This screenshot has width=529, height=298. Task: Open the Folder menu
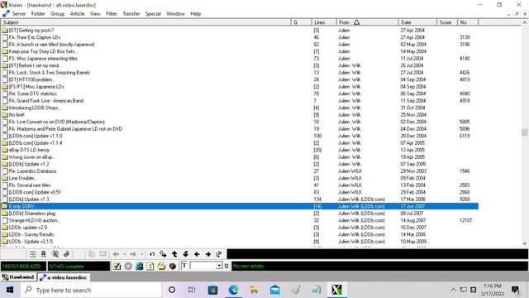(38, 14)
